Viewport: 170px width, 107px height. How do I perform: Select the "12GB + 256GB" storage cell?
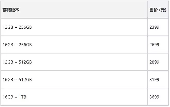17,27
